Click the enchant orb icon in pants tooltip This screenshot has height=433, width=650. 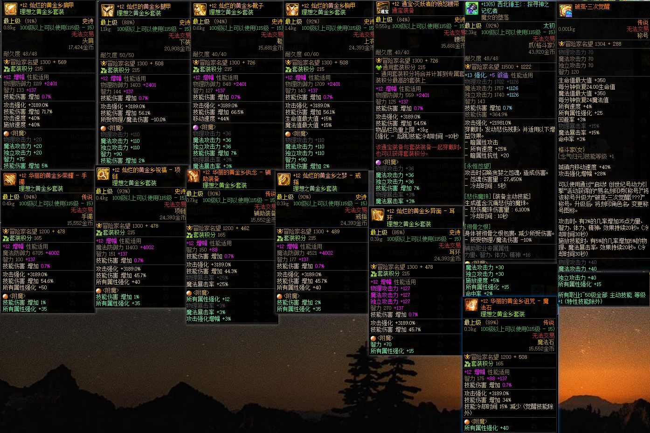[104, 128]
